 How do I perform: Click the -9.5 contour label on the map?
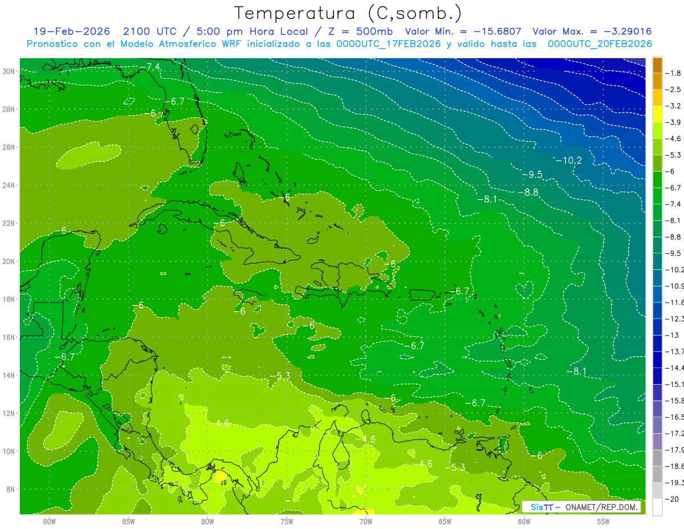click(x=532, y=174)
